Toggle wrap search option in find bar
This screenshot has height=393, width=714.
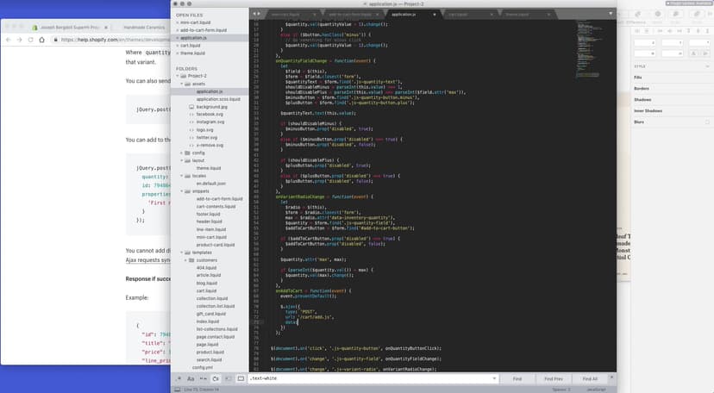[x=215, y=378]
